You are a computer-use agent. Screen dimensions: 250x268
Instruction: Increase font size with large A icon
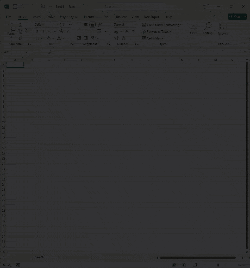(61, 31)
